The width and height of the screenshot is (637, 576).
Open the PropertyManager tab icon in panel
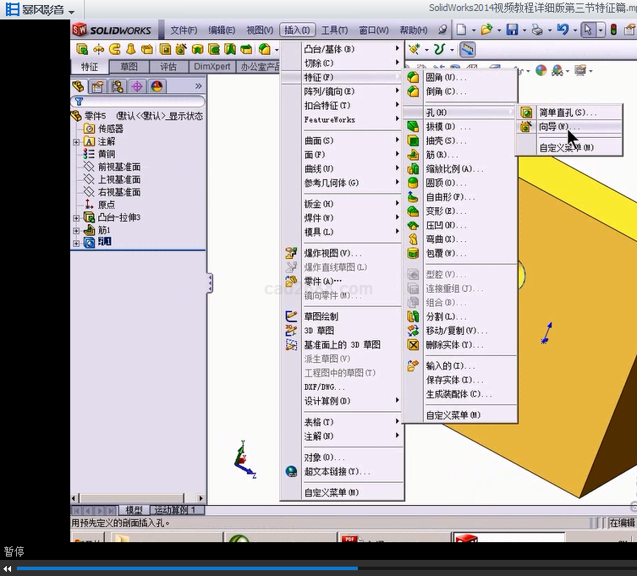(x=98, y=86)
